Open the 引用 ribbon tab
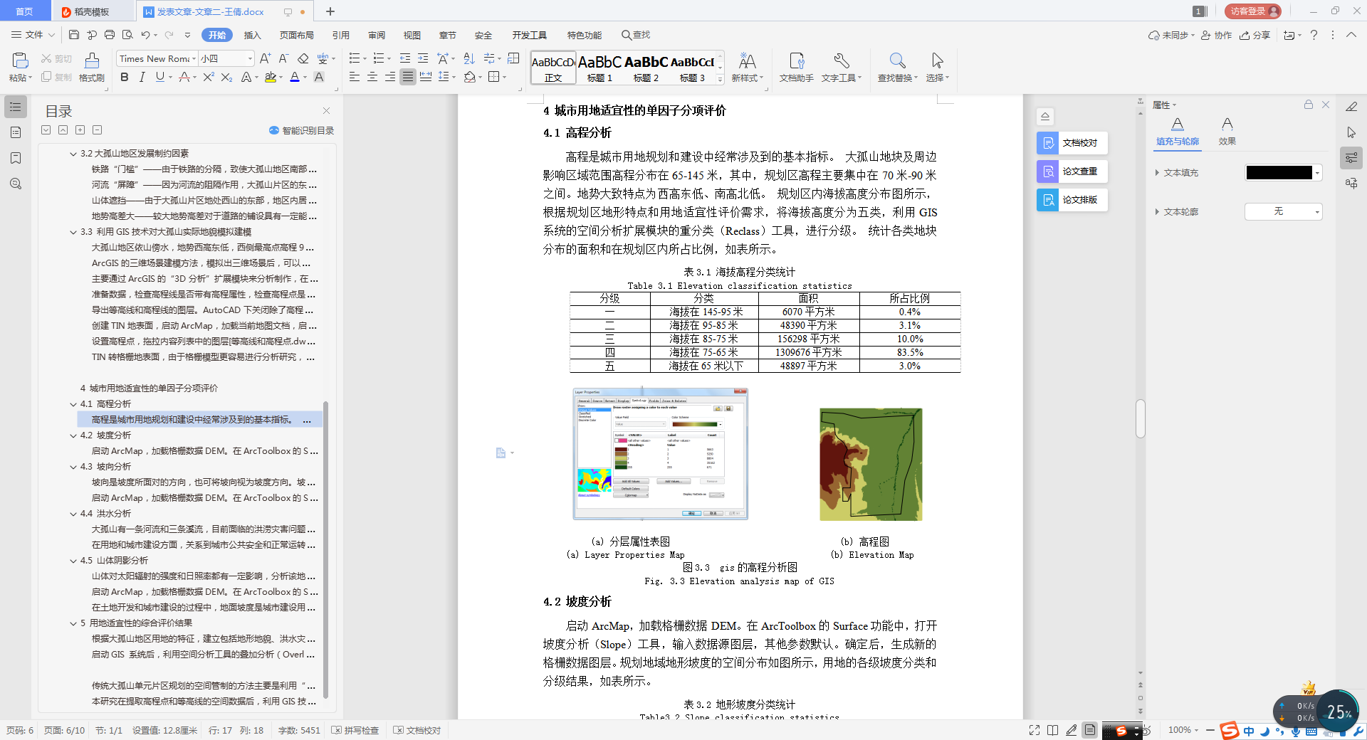 pyautogui.click(x=340, y=35)
